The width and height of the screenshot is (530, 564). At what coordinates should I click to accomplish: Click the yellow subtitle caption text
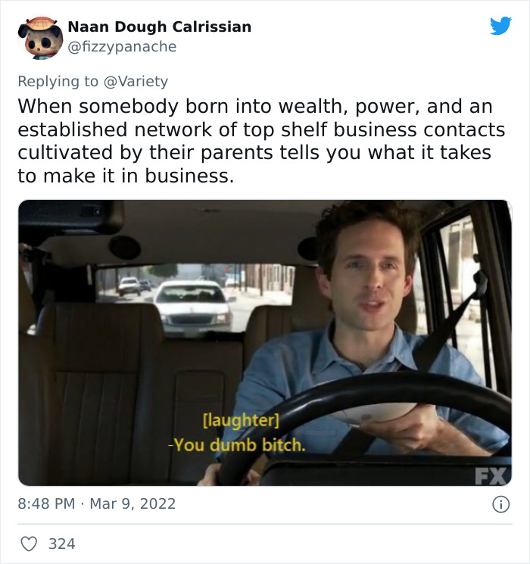[x=238, y=433]
